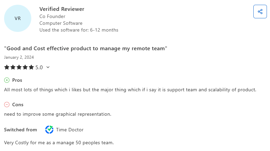Screen dimensions: 270x151
Task: Click the 5.0 rating score text
Action: click(39, 67)
